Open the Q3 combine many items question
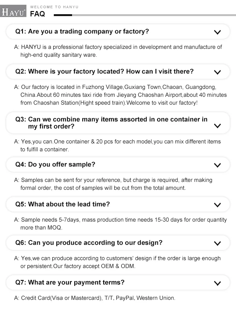 point(118,123)
